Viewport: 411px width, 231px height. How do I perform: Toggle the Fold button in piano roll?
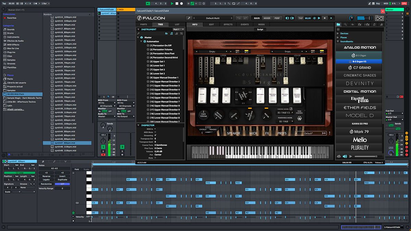tap(77, 169)
